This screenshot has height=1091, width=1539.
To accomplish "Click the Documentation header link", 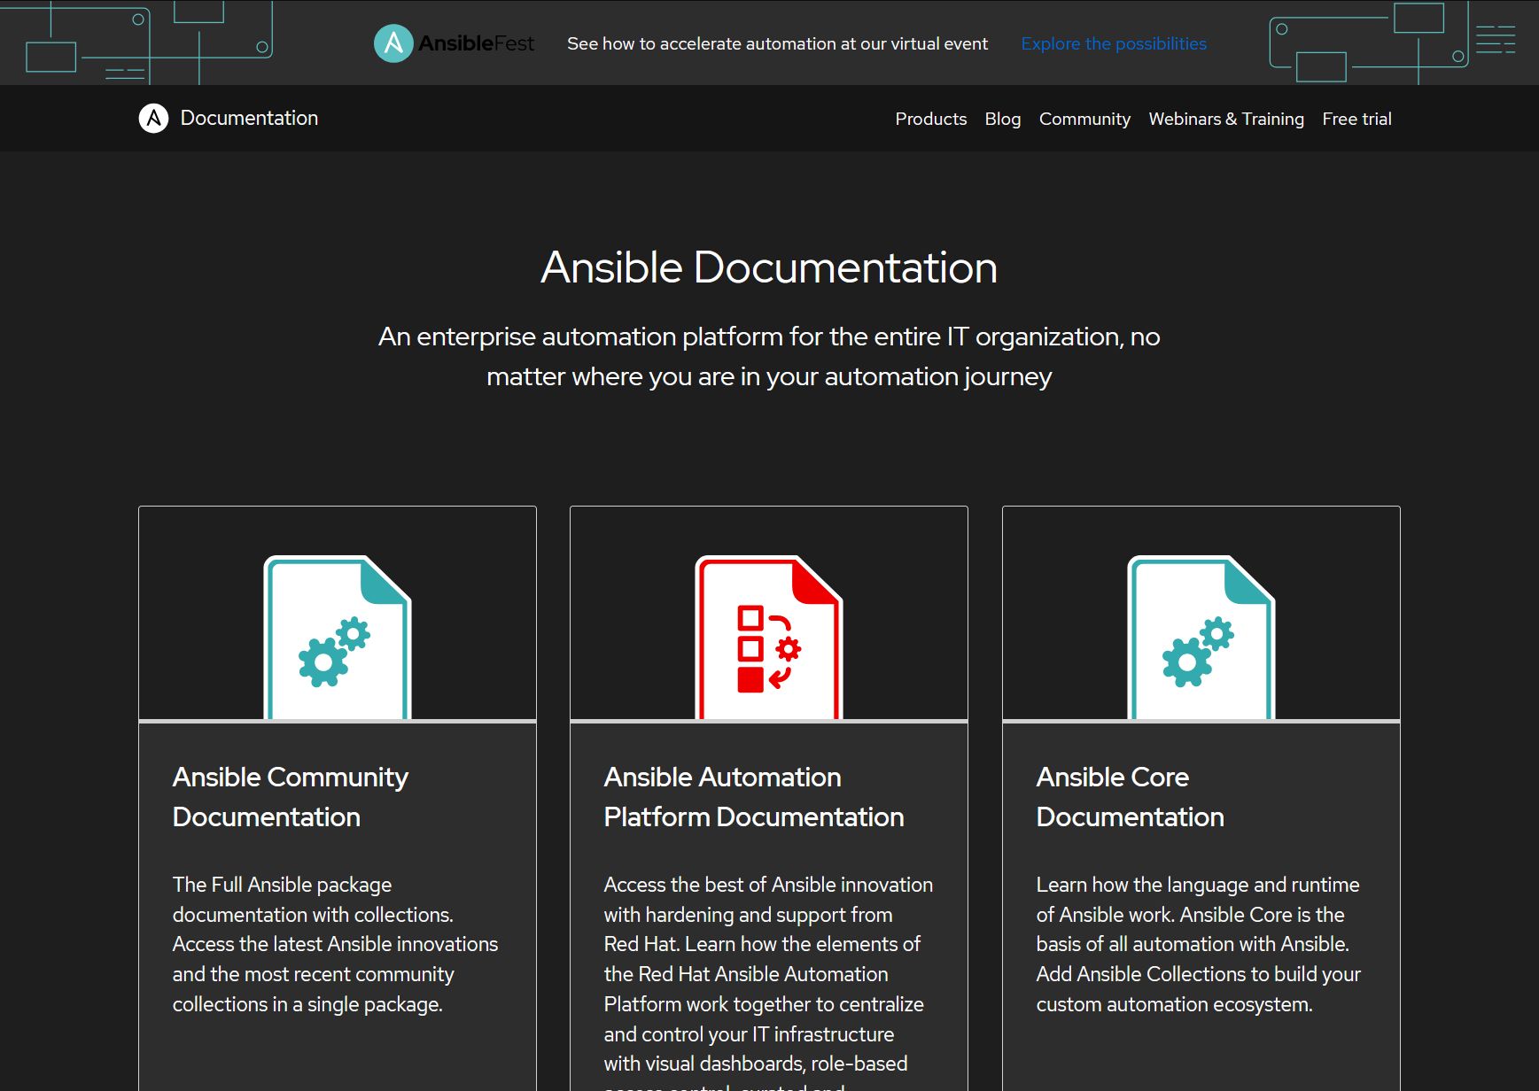I will coord(249,118).
